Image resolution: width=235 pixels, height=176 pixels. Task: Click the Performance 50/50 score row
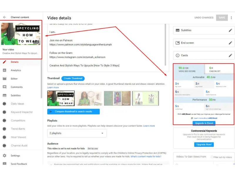[x=204, y=100]
